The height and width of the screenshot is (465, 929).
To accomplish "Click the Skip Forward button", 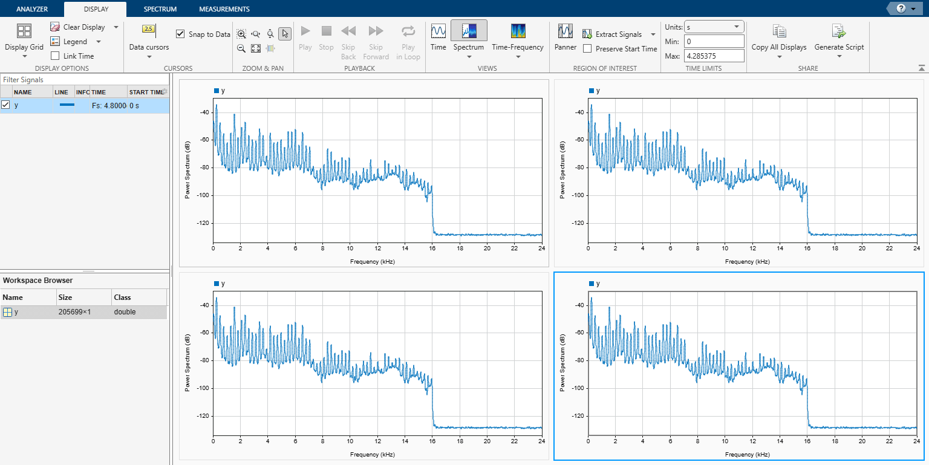I will [x=376, y=31].
